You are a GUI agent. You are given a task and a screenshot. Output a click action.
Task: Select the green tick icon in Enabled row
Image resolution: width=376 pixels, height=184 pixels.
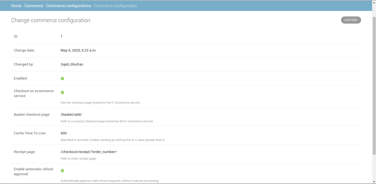click(62, 78)
